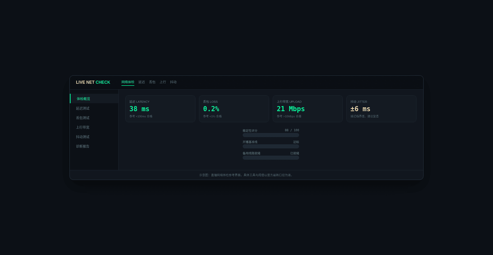Click the 38 ms latency value
Viewport: 493px width, 255px height.
click(x=139, y=109)
